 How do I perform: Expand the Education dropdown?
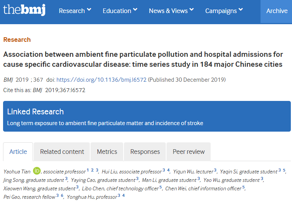click(120, 11)
